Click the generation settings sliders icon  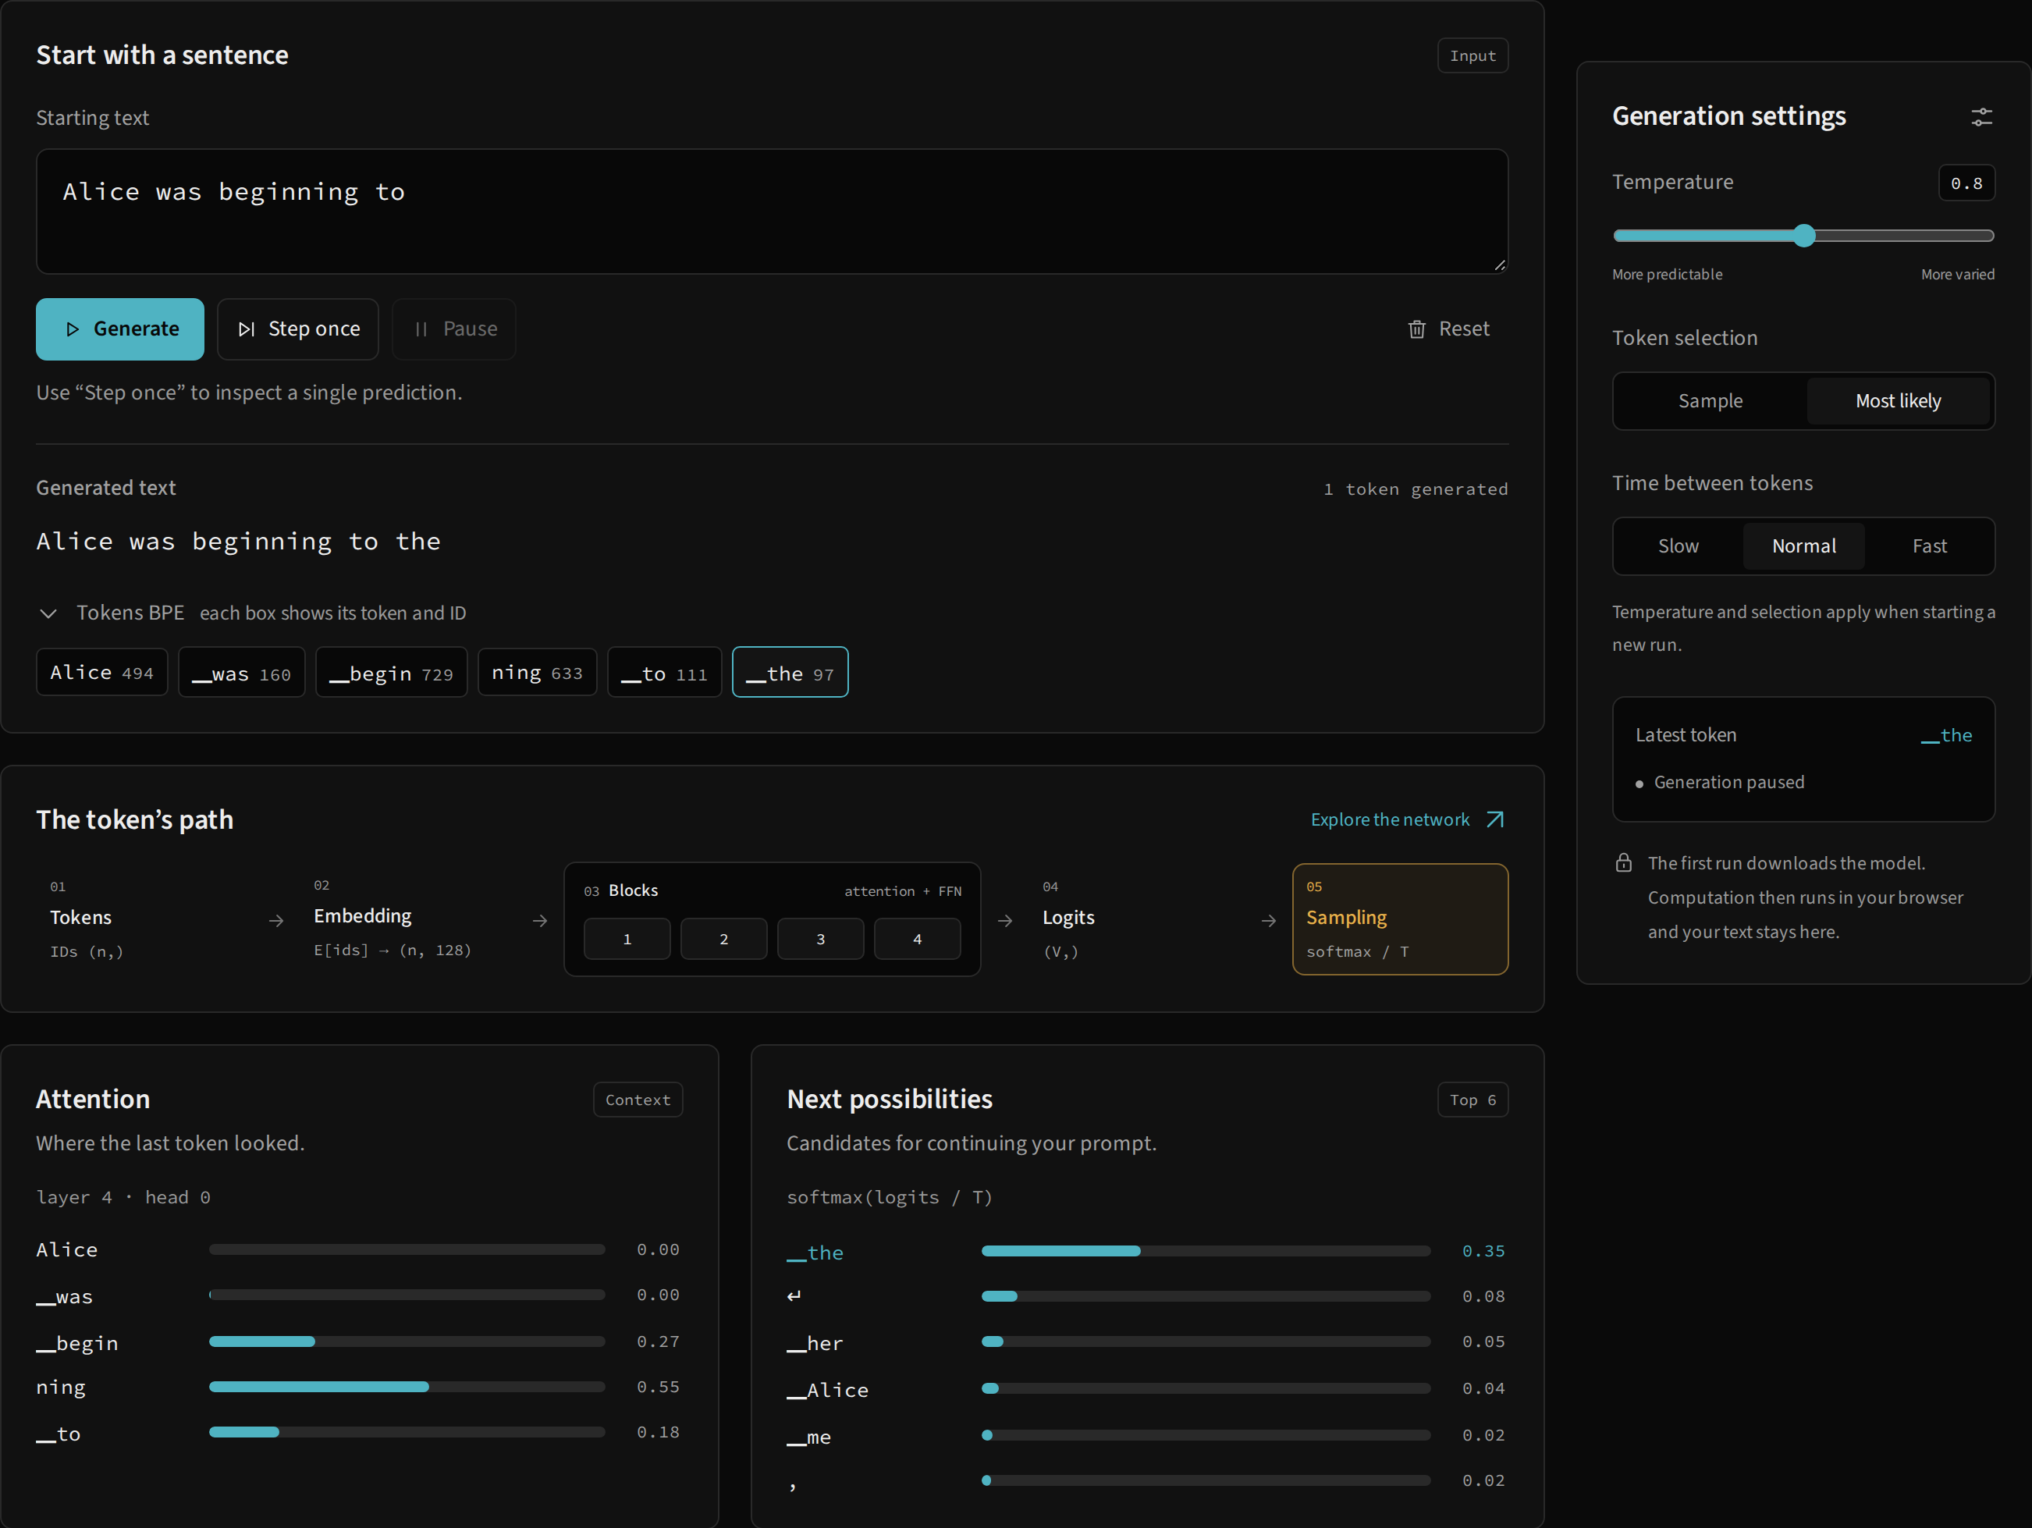[x=1981, y=117]
